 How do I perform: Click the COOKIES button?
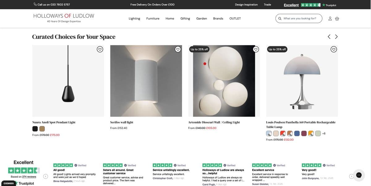click(x=9, y=183)
